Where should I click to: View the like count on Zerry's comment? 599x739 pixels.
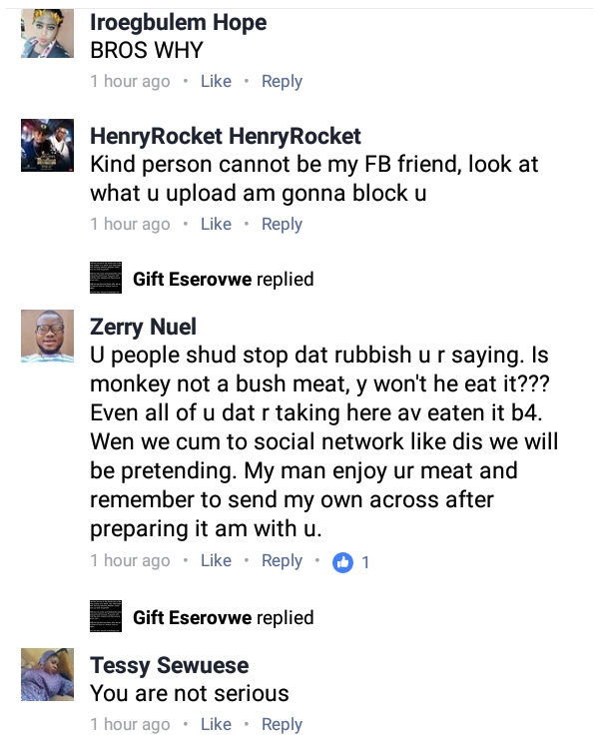point(365,562)
